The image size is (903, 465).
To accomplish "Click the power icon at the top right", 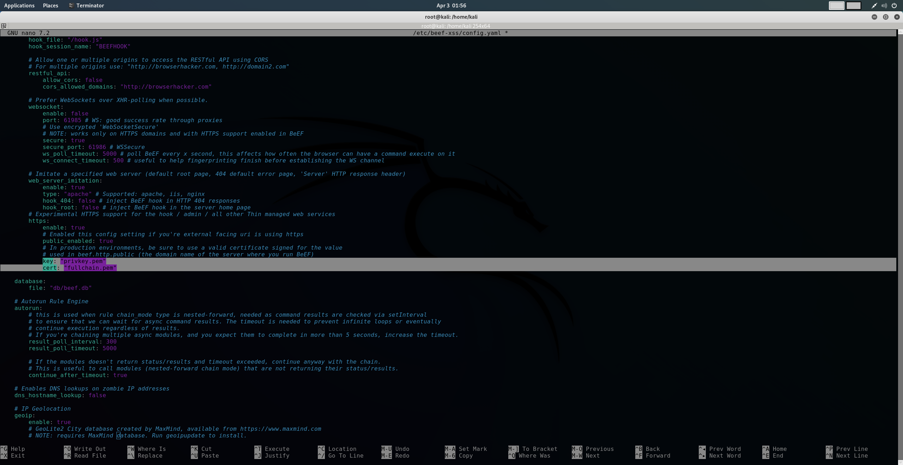I will click(895, 6).
